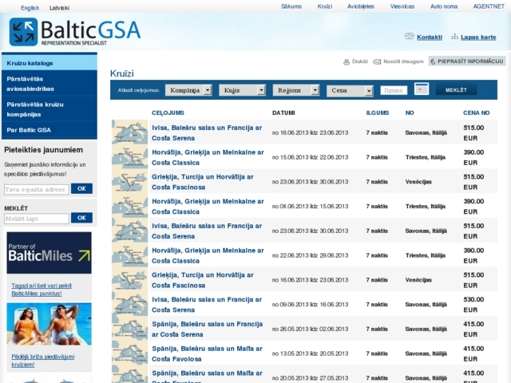
Task: Open the BalticMiles partner banner
Action: pos(49,253)
